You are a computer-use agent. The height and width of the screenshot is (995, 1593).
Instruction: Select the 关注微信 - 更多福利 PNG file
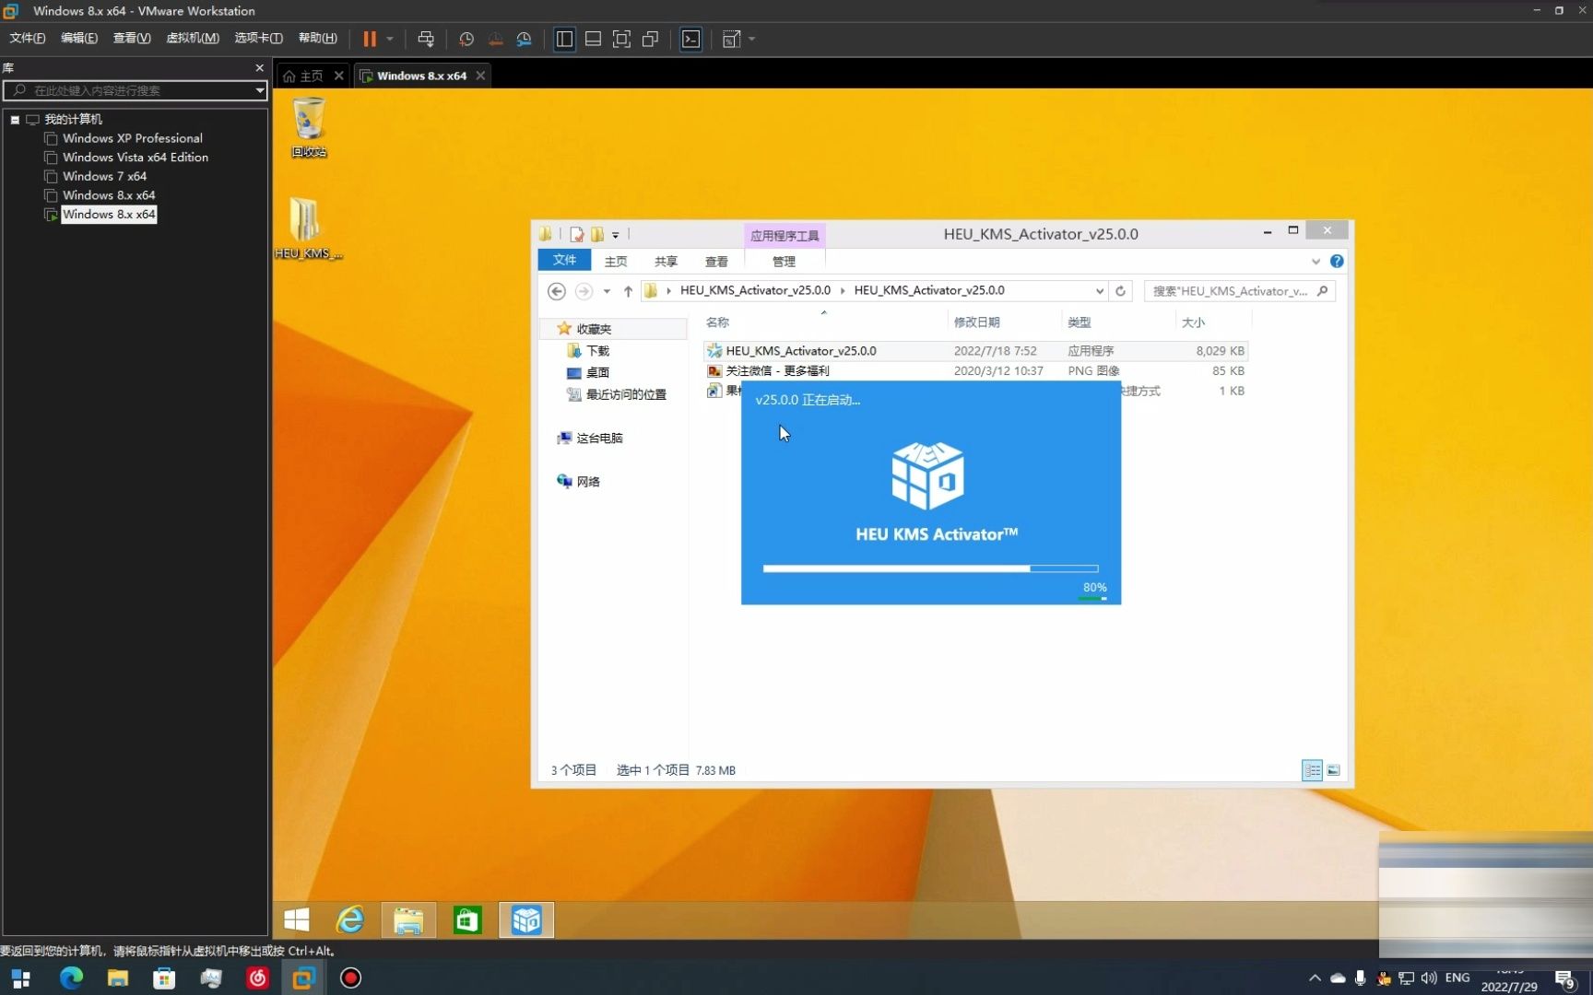975,371
